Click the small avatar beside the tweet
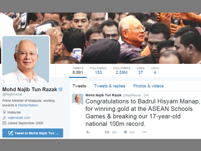 [x=78, y=99]
